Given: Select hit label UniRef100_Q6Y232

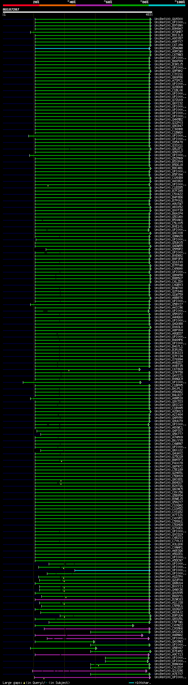Looking at the screenshot, I should [169, 103].
